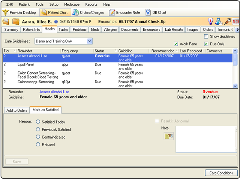Switch to the Documents tab
The width and height of the screenshot is (240, 179).
pos(130,30)
